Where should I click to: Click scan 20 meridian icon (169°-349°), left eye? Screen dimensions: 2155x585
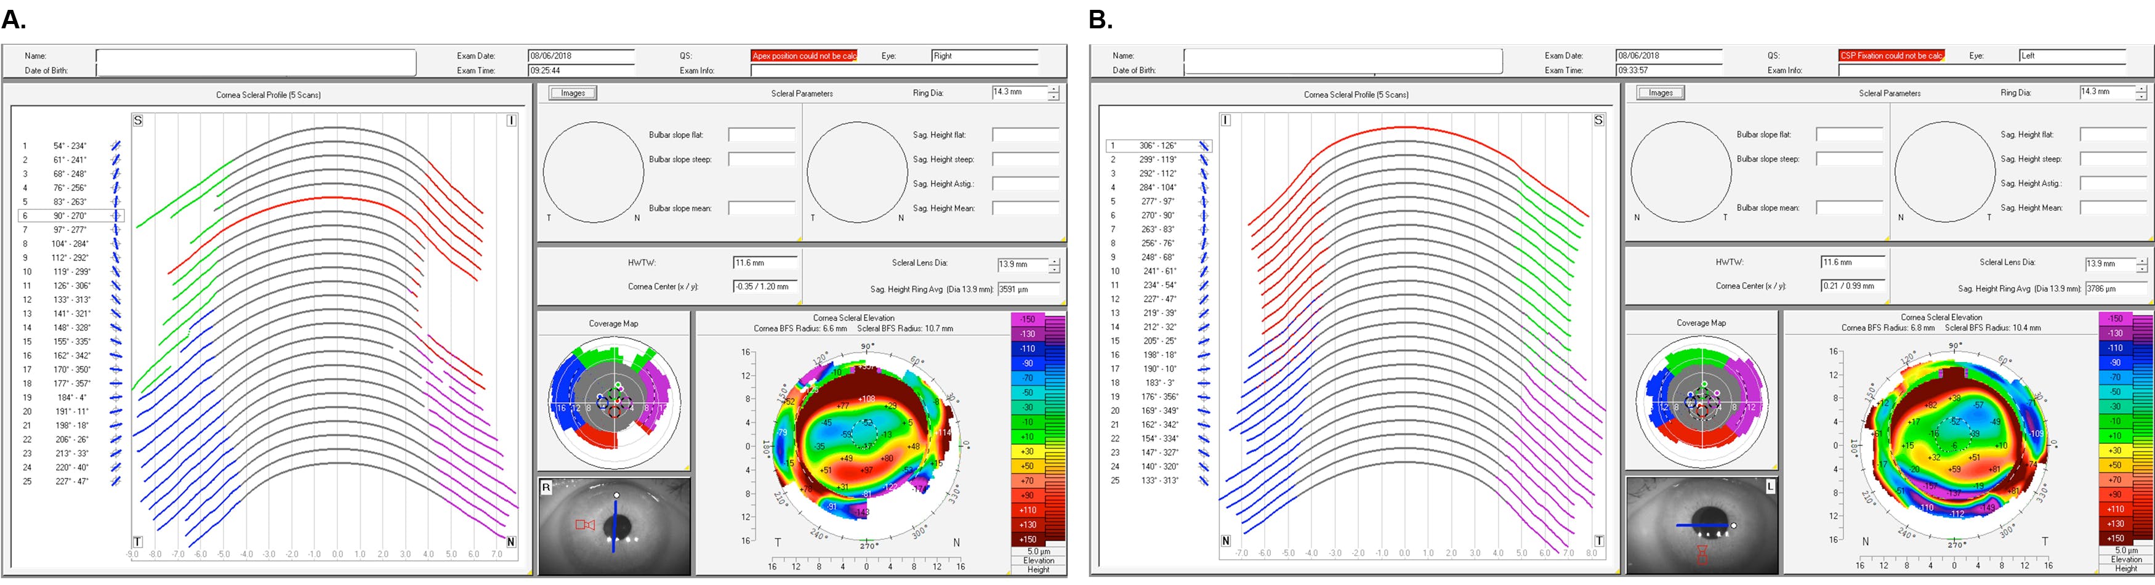point(1203,411)
